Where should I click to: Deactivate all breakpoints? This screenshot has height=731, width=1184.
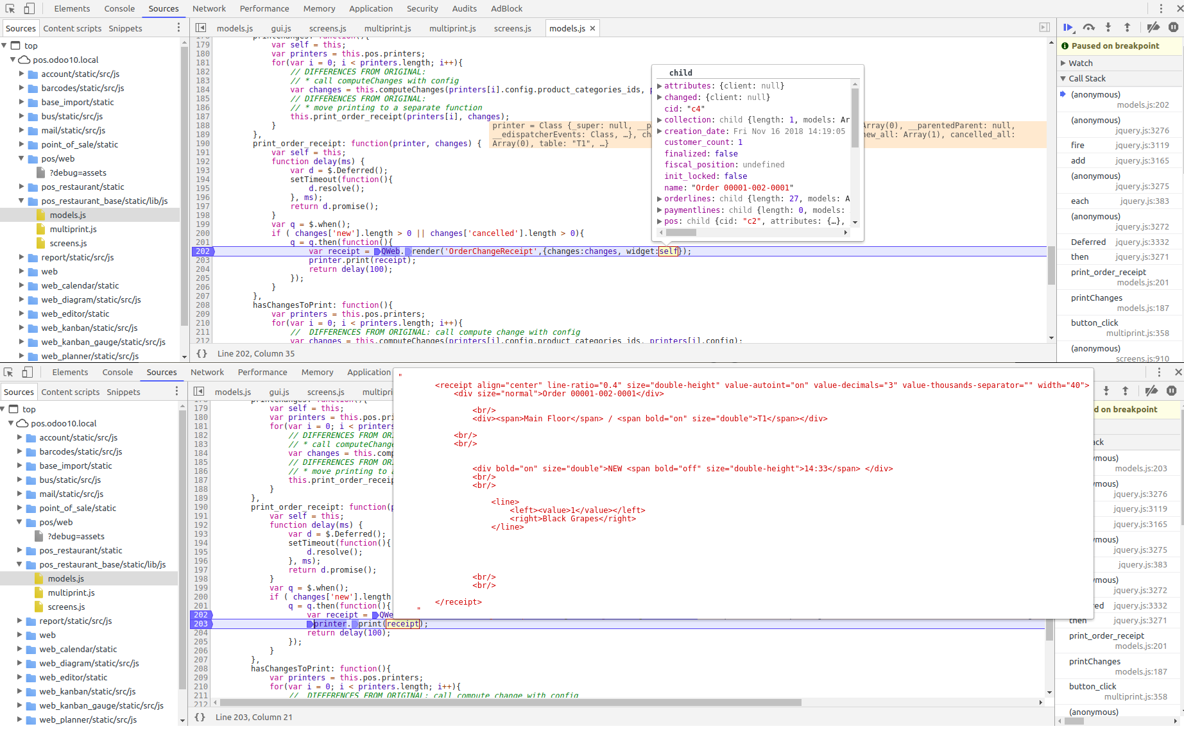(x=1153, y=28)
